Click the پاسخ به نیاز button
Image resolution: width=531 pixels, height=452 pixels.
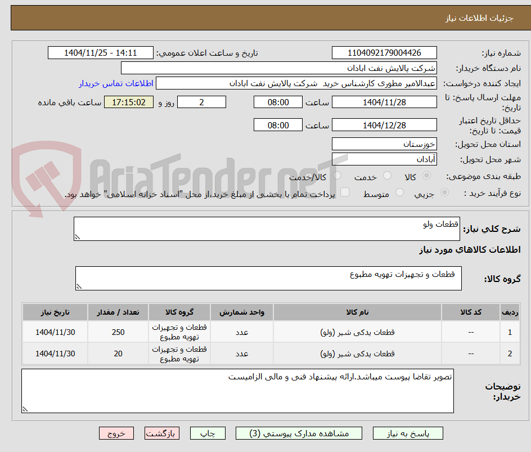tap(408, 433)
